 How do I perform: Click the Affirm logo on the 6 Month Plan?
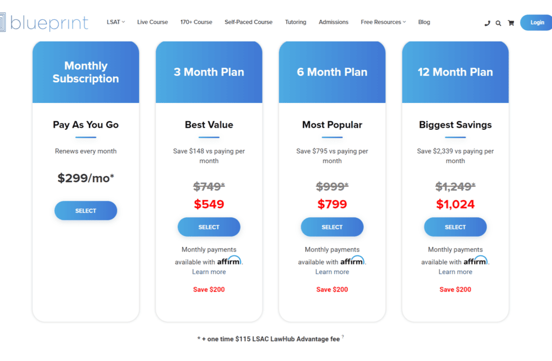click(352, 260)
